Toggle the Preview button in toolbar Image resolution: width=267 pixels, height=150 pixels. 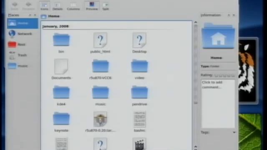(92, 6)
